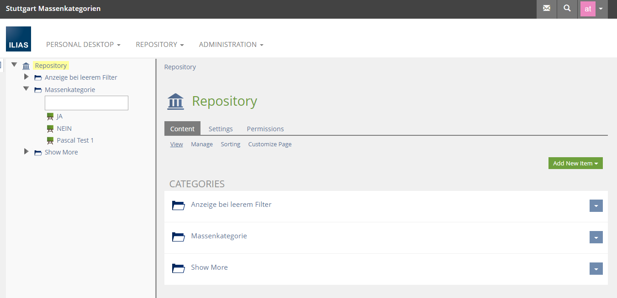
Task: Switch to the Permissions tab
Action: pos(265,129)
